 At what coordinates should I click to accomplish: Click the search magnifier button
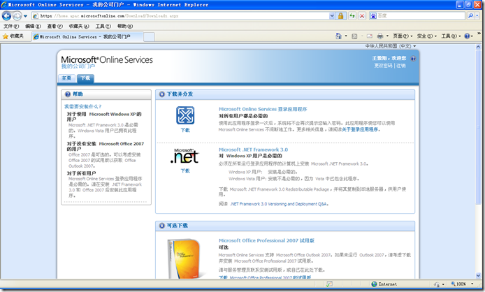470,15
